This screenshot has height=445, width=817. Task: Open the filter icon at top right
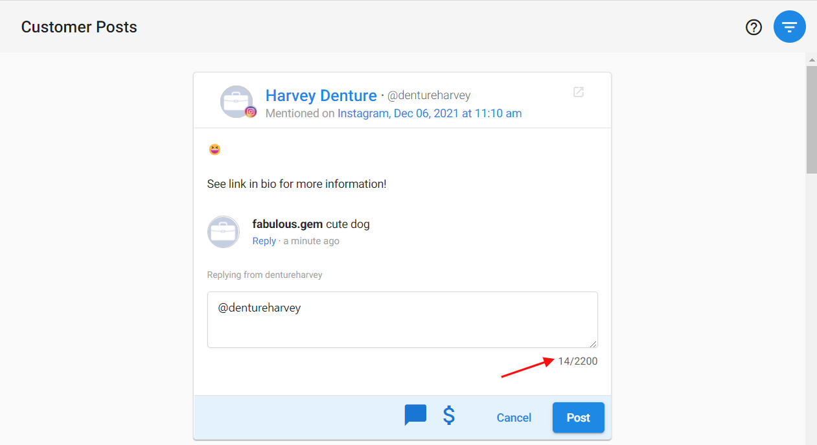[789, 27]
